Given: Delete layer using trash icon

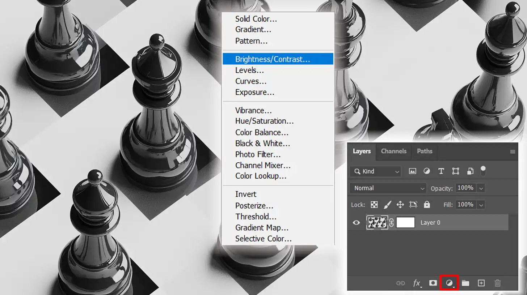Looking at the screenshot, I should click(x=498, y=283).
